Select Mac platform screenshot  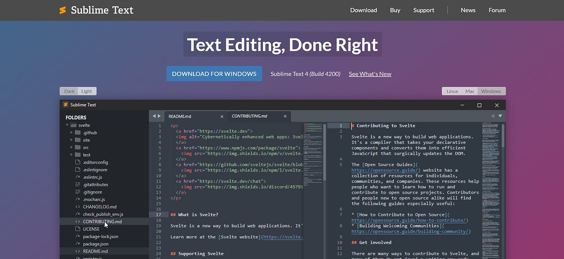pyautogui.click(x=470, y=91)
